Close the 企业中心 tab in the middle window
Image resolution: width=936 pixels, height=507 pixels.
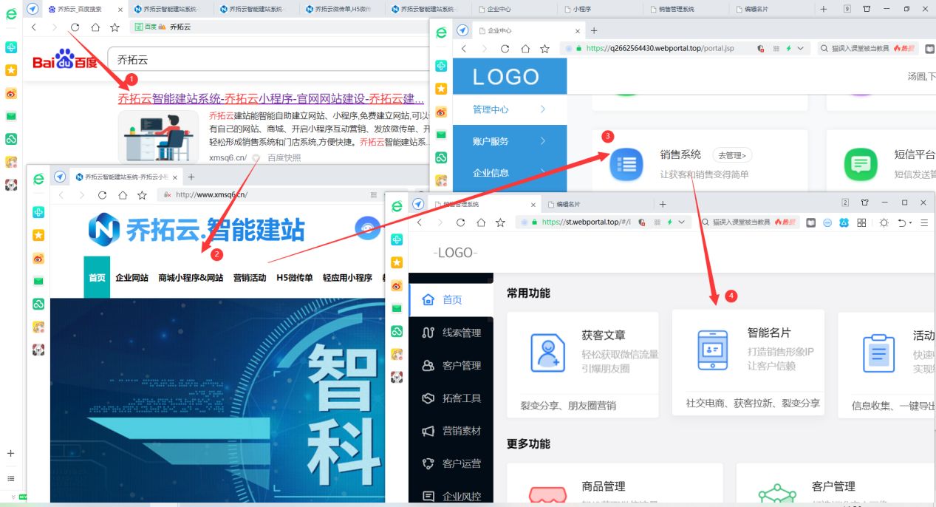[576, 31]
